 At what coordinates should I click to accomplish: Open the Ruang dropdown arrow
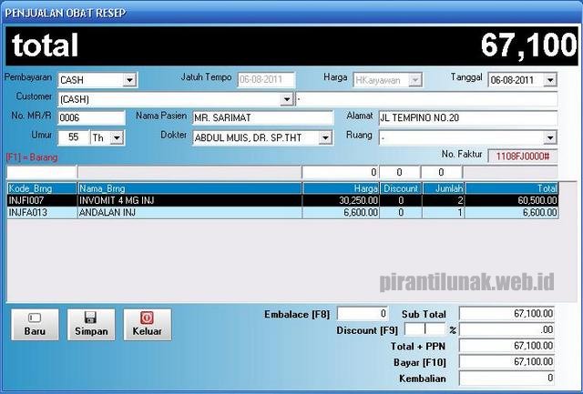550,137
